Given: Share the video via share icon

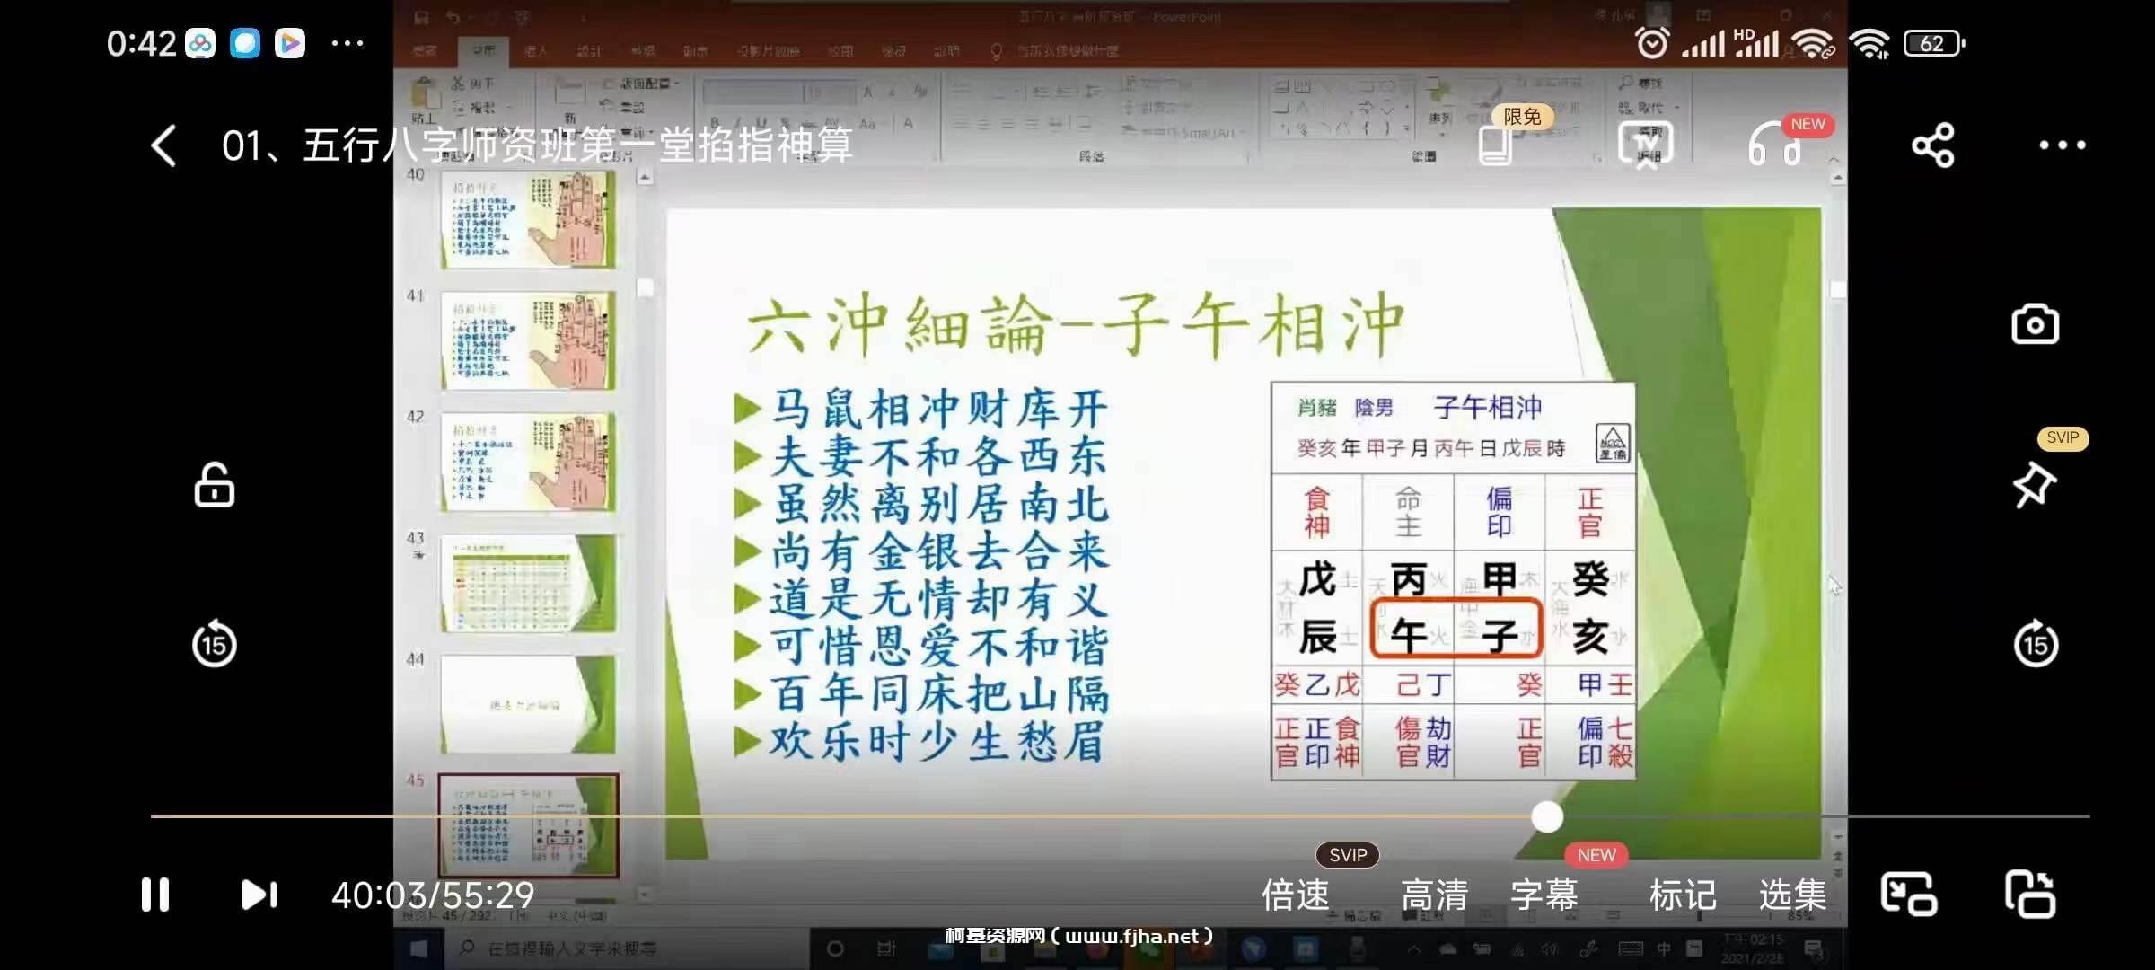Looking at the screenshot, I should [1932, 145].
